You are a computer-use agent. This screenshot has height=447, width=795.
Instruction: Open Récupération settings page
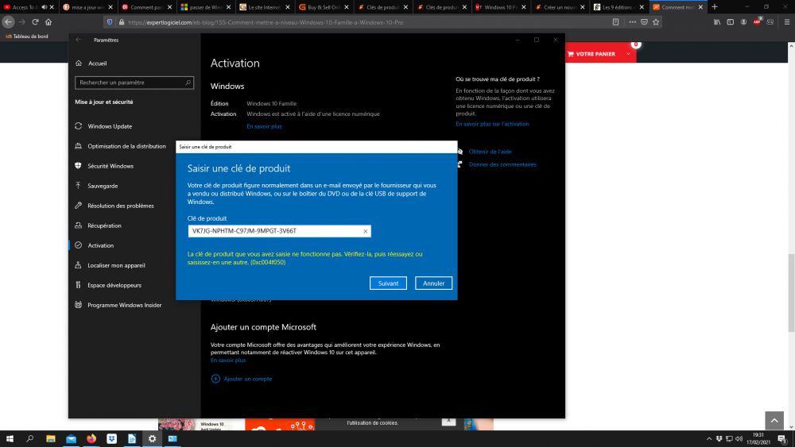104,225
